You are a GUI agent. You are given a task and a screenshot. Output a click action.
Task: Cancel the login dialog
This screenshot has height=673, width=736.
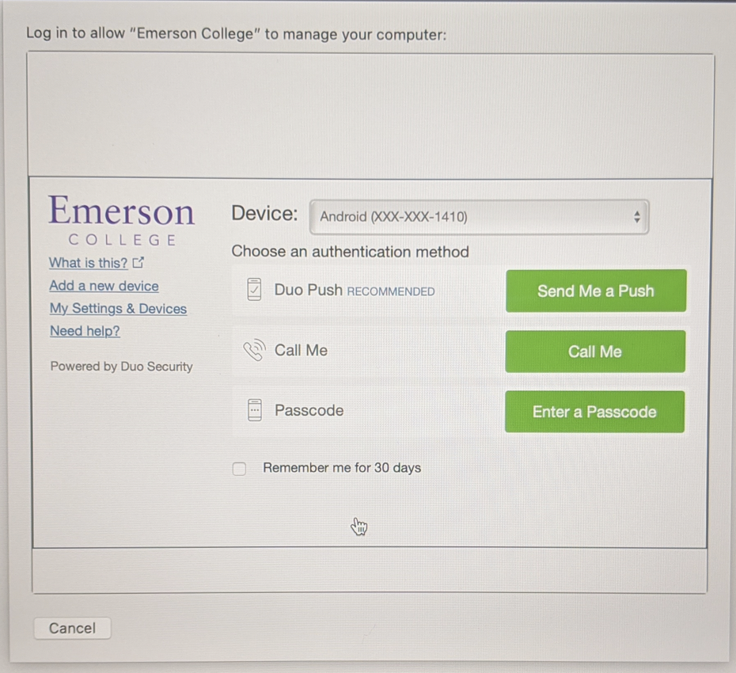(72, 629)
